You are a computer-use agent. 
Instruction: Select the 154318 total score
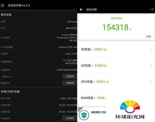click(115, 27)
